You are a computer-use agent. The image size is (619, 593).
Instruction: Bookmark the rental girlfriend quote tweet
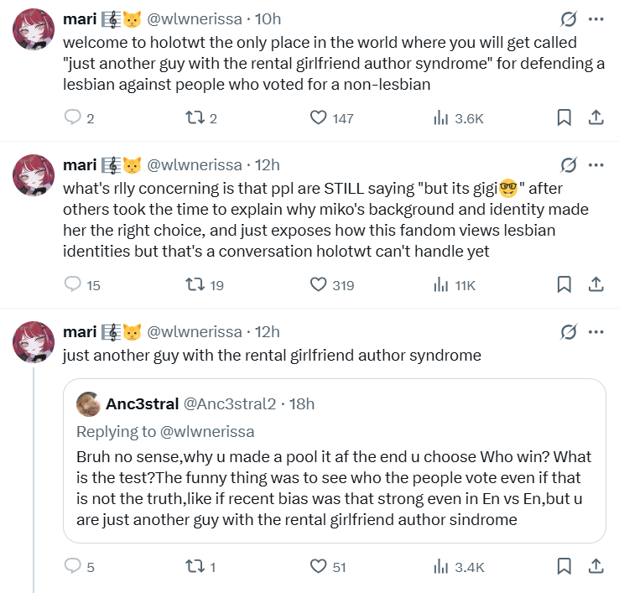click(564, 567)
